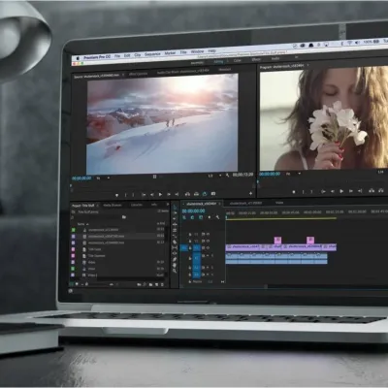This screenshot has height=388, width=388.
Task: Click Export Frame camera icon in Source monitor
Action: point(213,194)
